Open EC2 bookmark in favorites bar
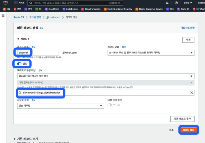 6,9
